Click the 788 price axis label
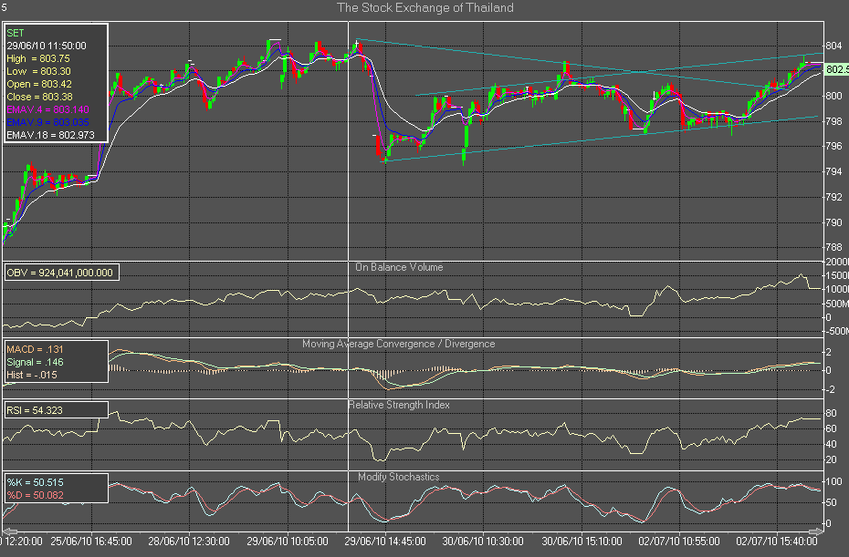This screenshot has width=849, height=557. pyautogui.click(x=833, y=248)
